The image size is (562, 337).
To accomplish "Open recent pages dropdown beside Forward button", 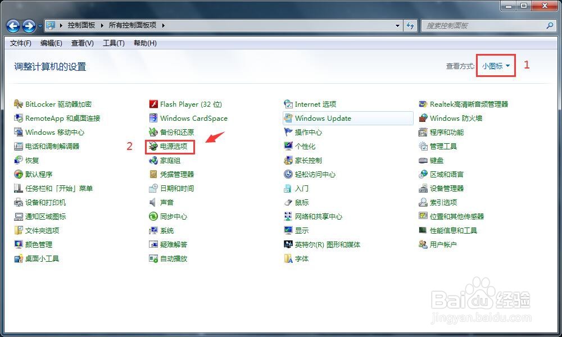I will point(40,26).
